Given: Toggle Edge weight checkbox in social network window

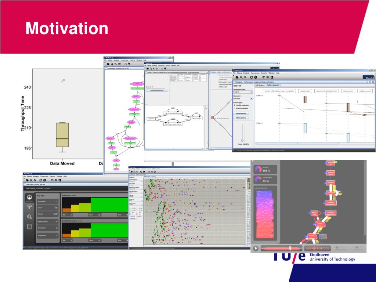Looking at the screenshot, I should point(220,87).
